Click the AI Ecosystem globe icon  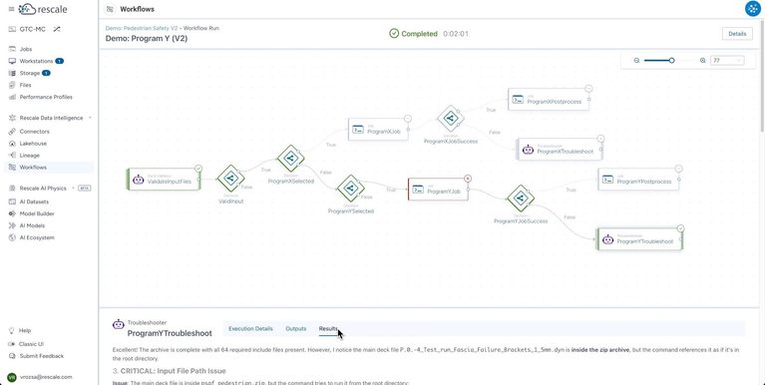pos(12,237)
